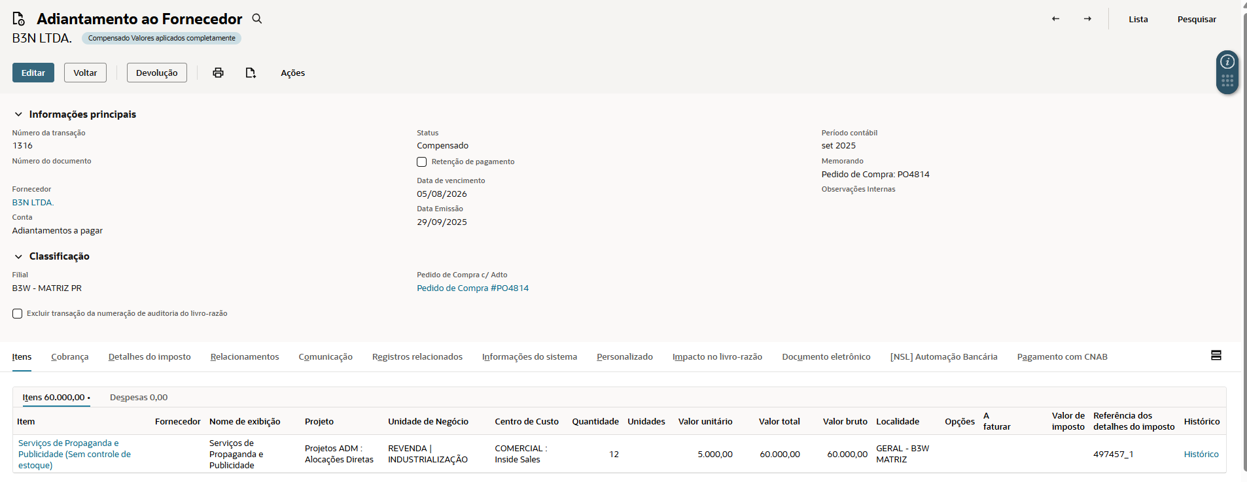Open the info help icon panel

(1227, 62)
